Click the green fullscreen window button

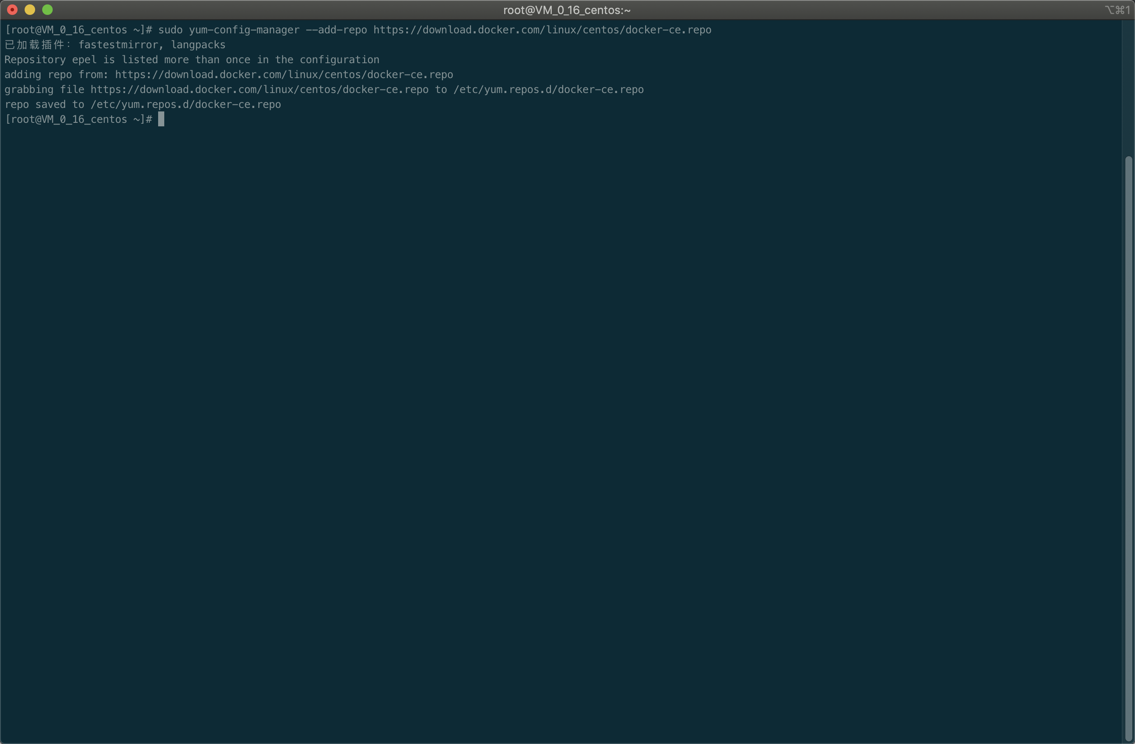pyautogui.click(x=47, y=10)
